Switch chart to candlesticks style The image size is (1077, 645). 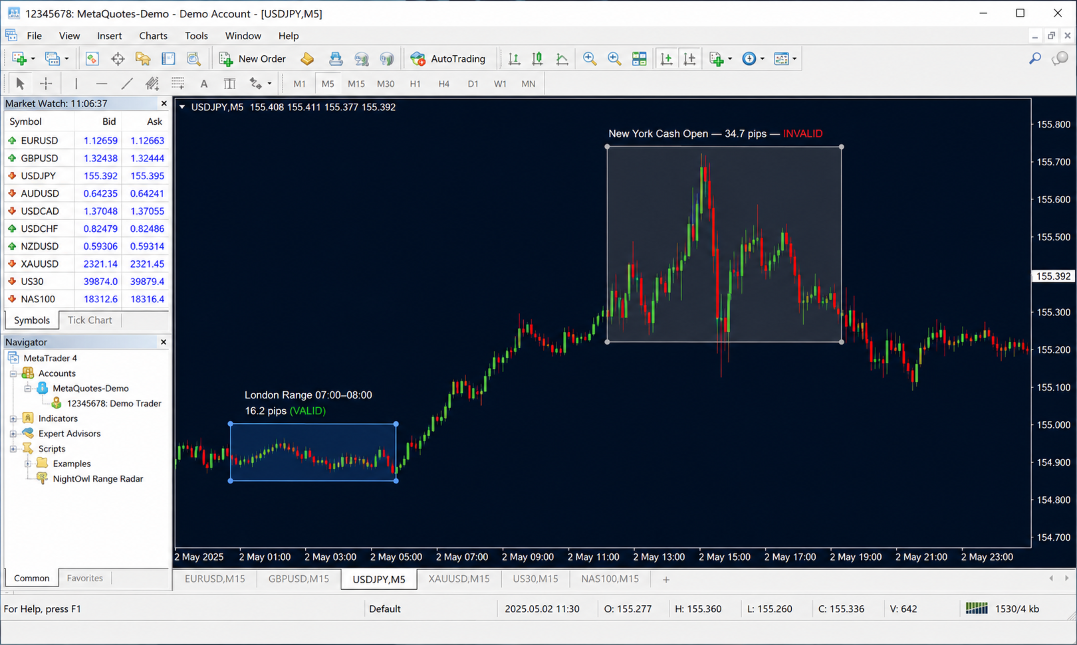point(538,58)
